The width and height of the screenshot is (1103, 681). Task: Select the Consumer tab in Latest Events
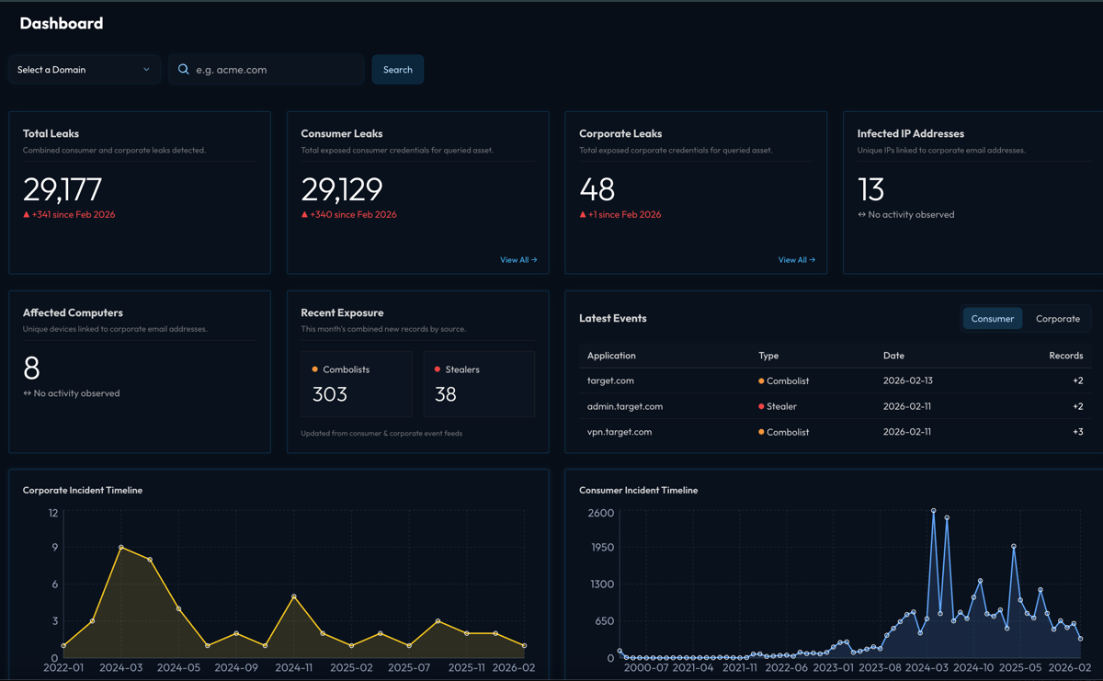click(993, 318)
